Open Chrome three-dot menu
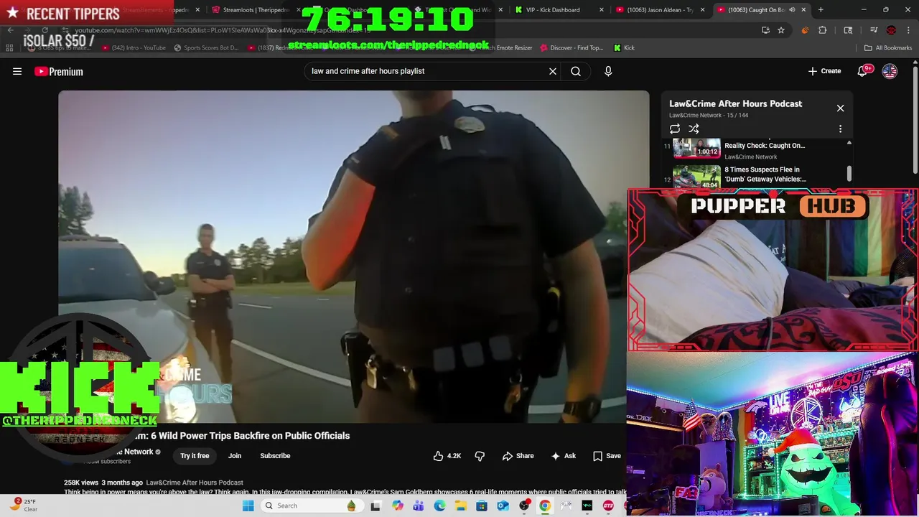Screen dimensions: 919x517 [909, 30]
